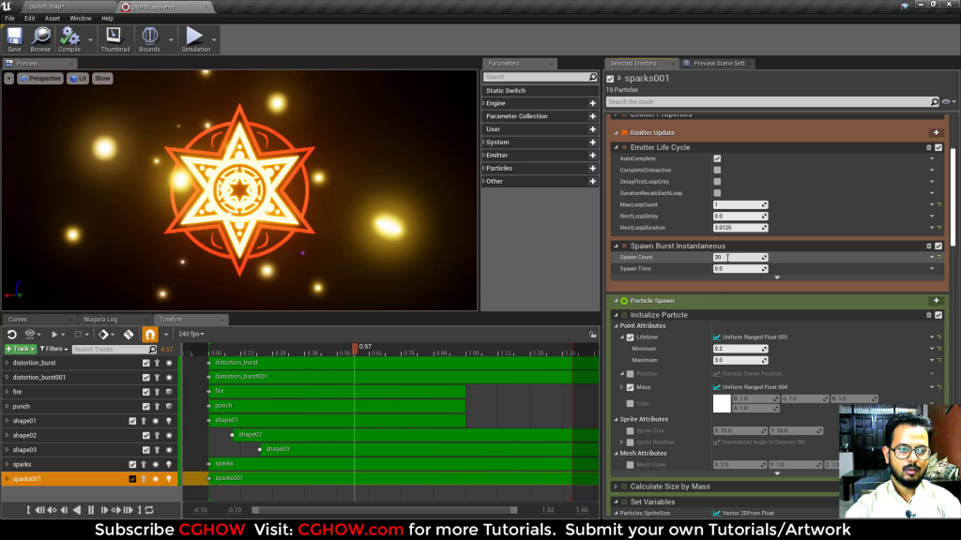Click the Save icon in the toolbar
The image size is (961, 540).
(x=13, y=37)
